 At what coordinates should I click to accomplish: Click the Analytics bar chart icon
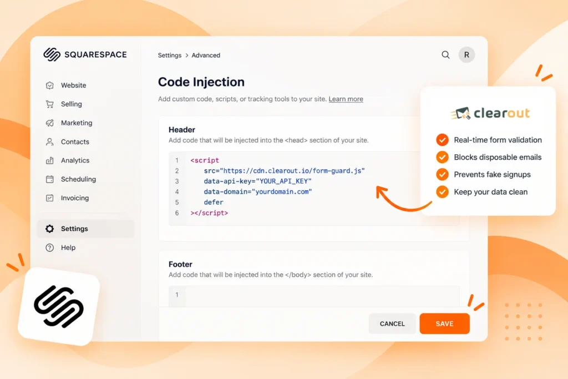click(49, 160)
